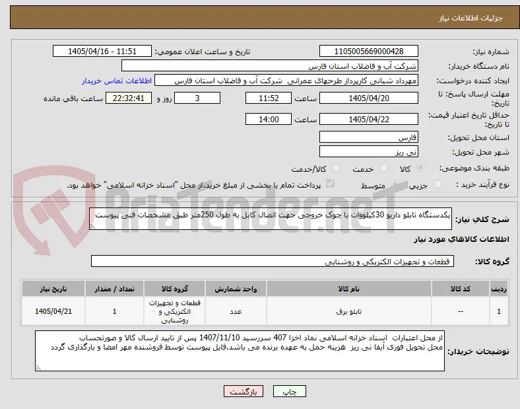Image resolution: width=520 pixels, height=409 pixels.
Task: Click the request creator name field
Action: tap(286, 81)
